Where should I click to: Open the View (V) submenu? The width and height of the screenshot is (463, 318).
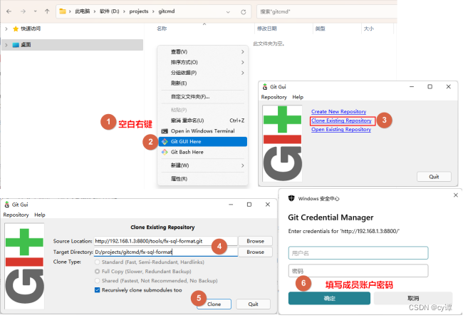(x=203, y=52)
